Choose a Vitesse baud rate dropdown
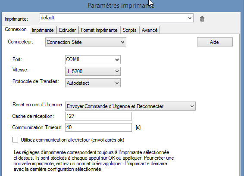Viewport: 244px width, 176px height. (x=93, y=71)
